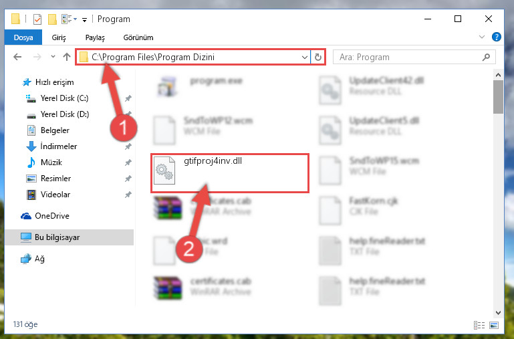Select the gtifproj4inv.dll file
The image size is (514, 339).
pos(230,173)
